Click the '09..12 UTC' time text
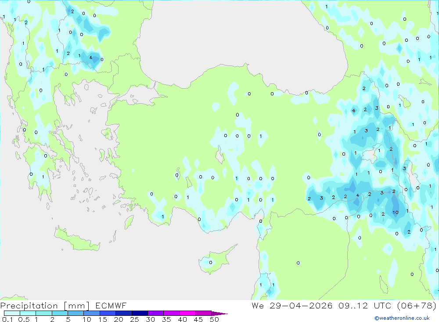The height and width of the screenshot is (322, 439). tap(364, 305)
